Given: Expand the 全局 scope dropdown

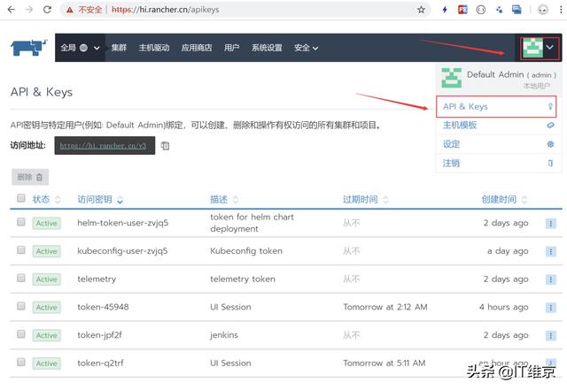Looking at the screenshot, I should (97, 48).
